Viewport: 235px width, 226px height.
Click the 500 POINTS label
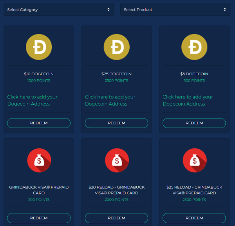click(194, 81)
